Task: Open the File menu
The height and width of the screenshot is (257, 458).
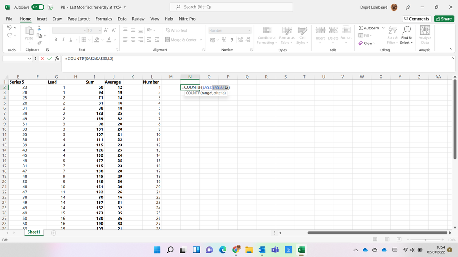Action: (x=9, y=19)
